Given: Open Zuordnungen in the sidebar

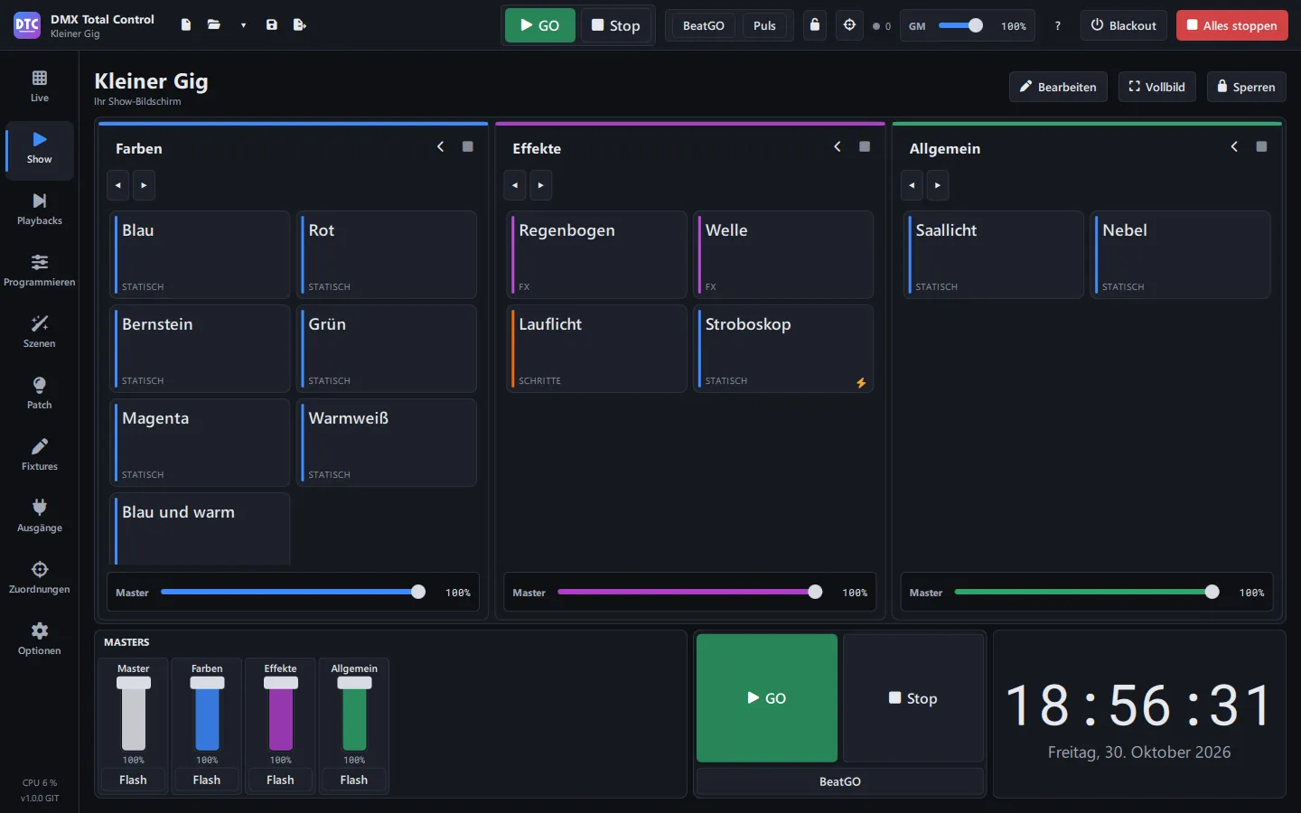Looking at the screenshot, I should click(x=40, y=578).
